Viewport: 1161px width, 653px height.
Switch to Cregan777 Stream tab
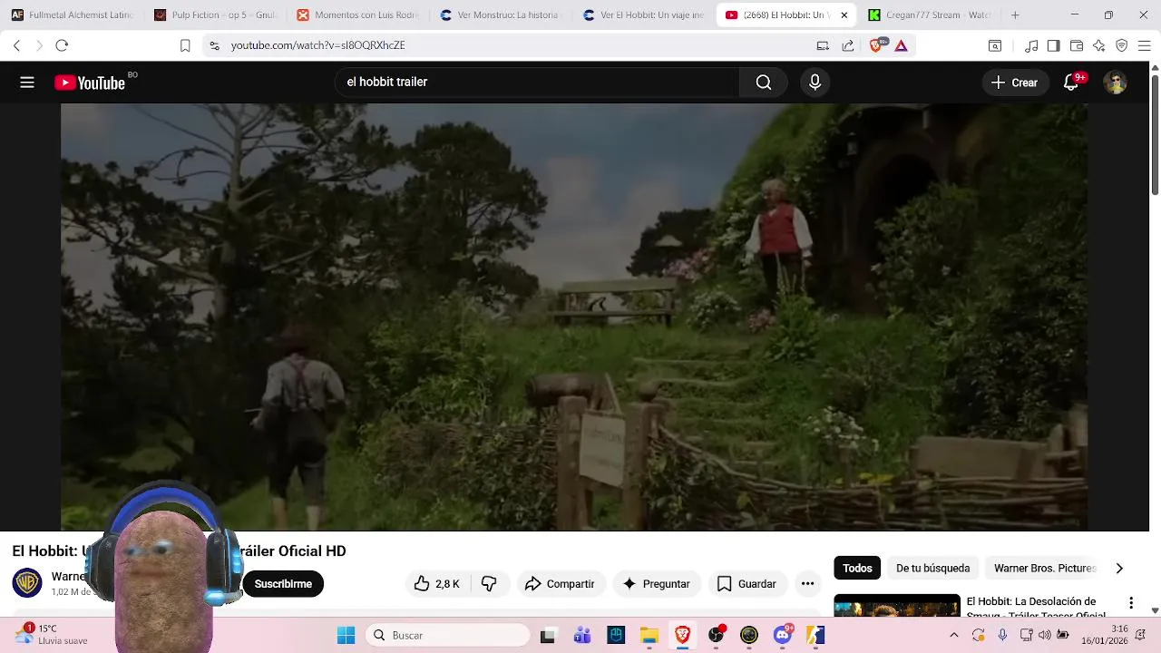click(930, 15)
